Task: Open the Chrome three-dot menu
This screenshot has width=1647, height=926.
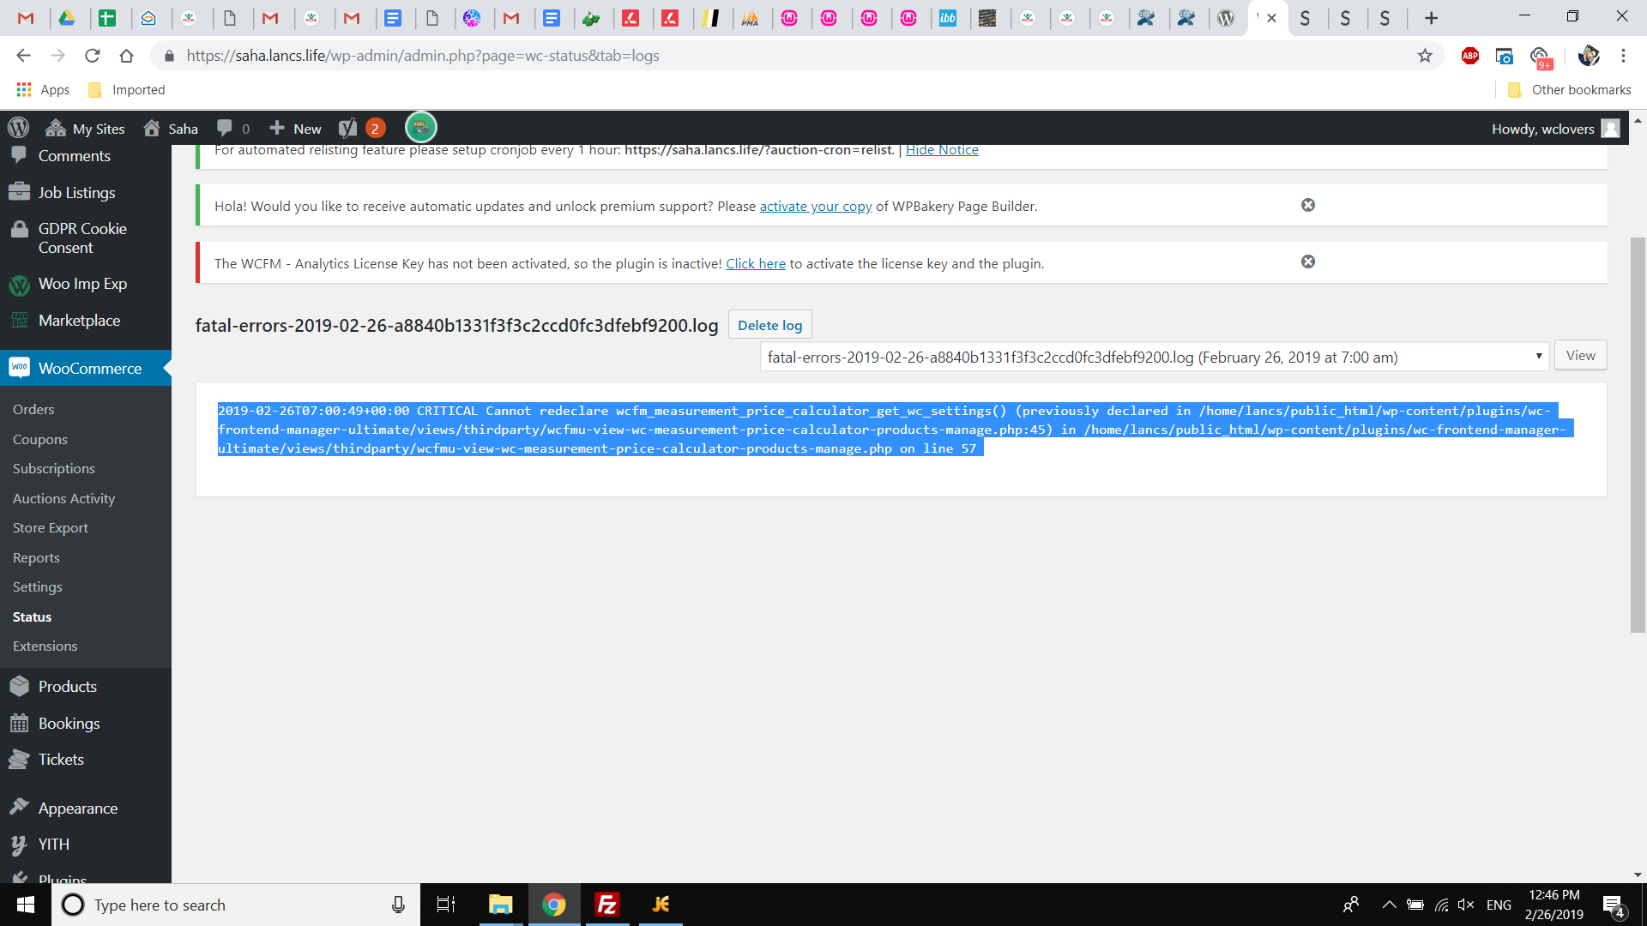Action: [x=1623, y=56]
